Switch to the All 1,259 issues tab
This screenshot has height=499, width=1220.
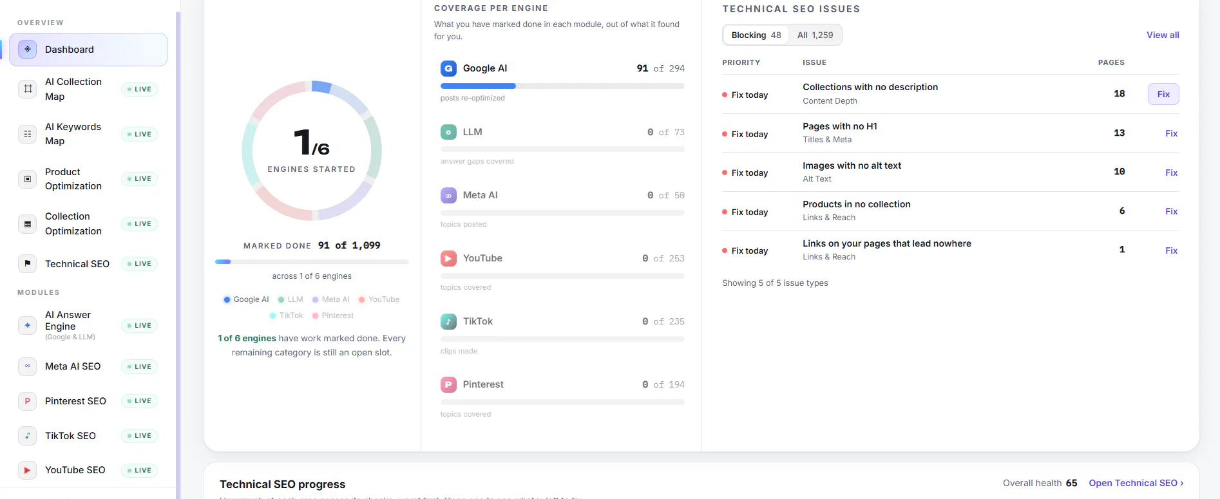coord(815,35)
